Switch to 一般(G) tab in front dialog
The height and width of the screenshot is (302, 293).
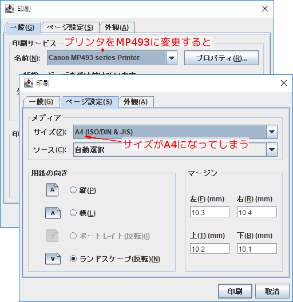point(41,102)
